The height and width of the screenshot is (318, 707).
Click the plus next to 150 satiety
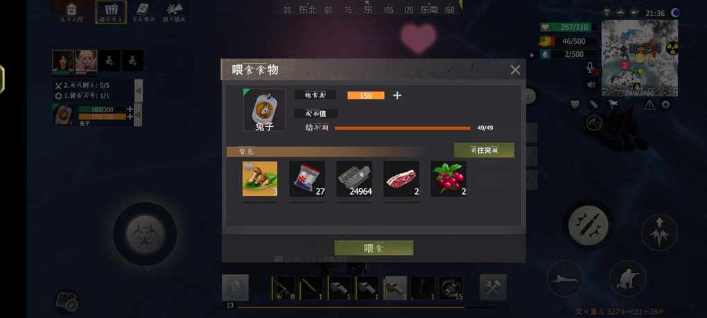[x=397, y=96]
